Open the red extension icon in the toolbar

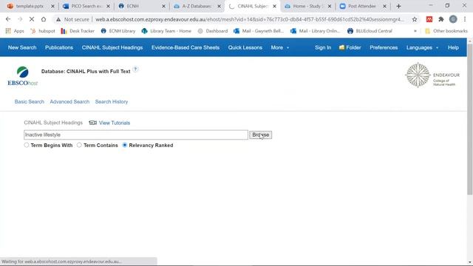coord(429,19)
